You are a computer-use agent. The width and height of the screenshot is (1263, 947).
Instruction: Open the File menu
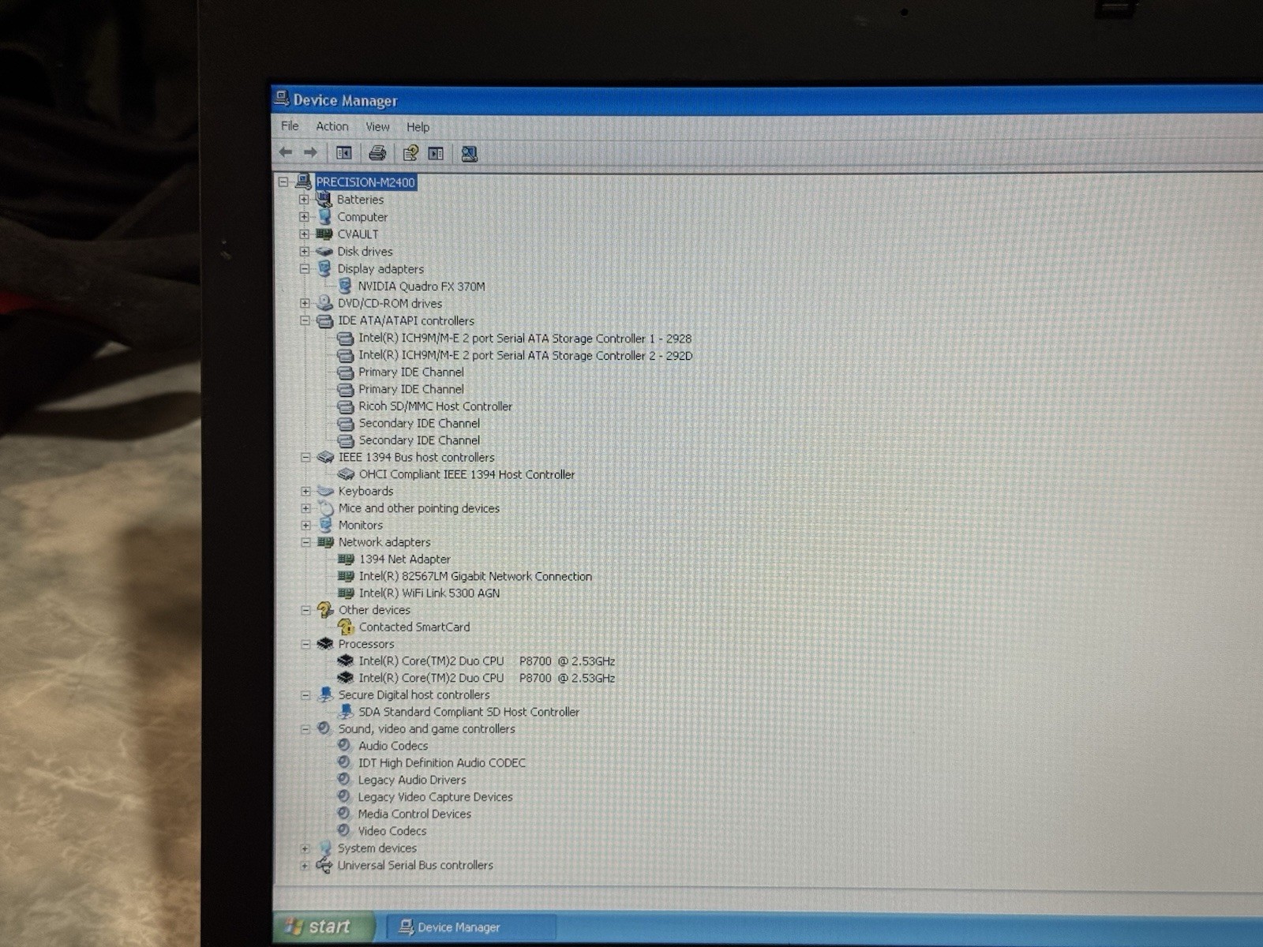(290, 126)
